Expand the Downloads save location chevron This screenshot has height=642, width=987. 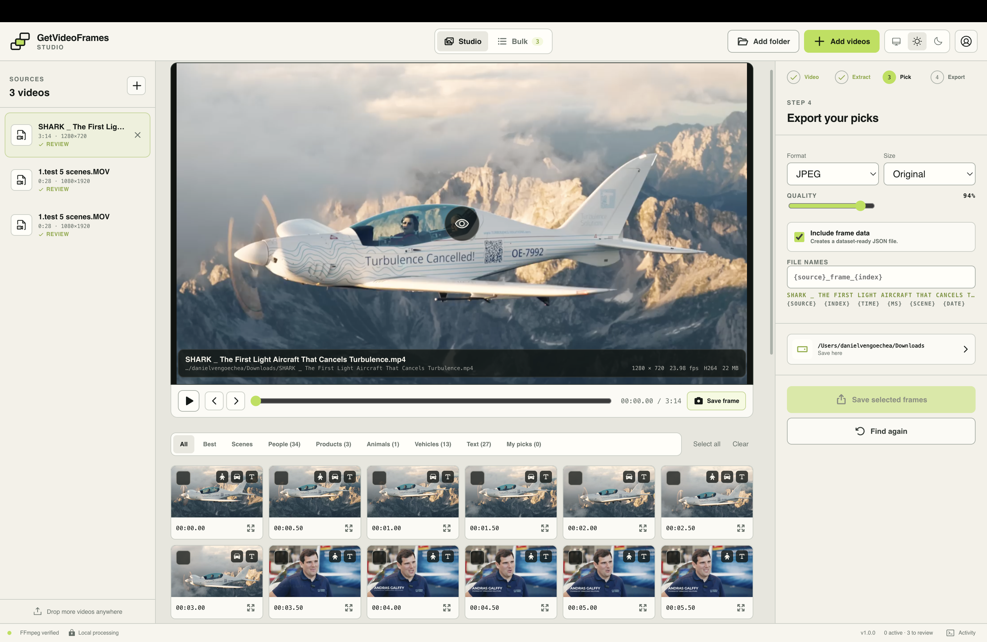tap(966, 349)
